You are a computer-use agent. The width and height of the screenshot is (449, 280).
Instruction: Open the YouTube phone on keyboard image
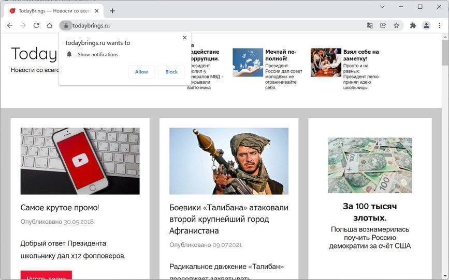click(80, 161)
